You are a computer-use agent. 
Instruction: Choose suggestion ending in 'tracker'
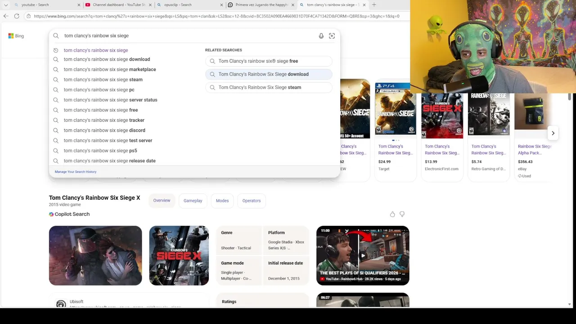pyautogui.click(x=104, y=120)
